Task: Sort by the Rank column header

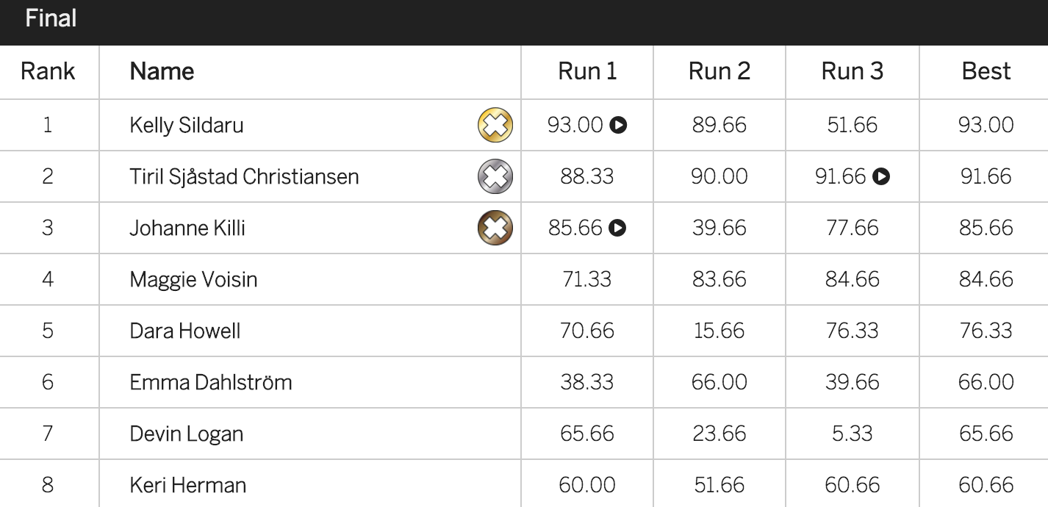Action: [x=48, y=71]
